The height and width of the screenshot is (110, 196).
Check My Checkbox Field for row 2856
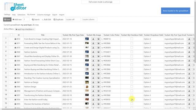[132, 99]
